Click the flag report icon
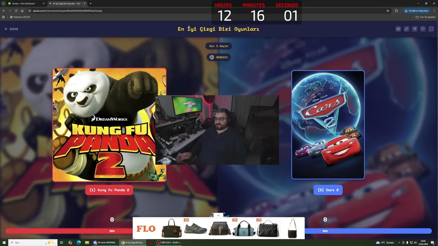This screenshot has height=246, width=438. (423, 29)
